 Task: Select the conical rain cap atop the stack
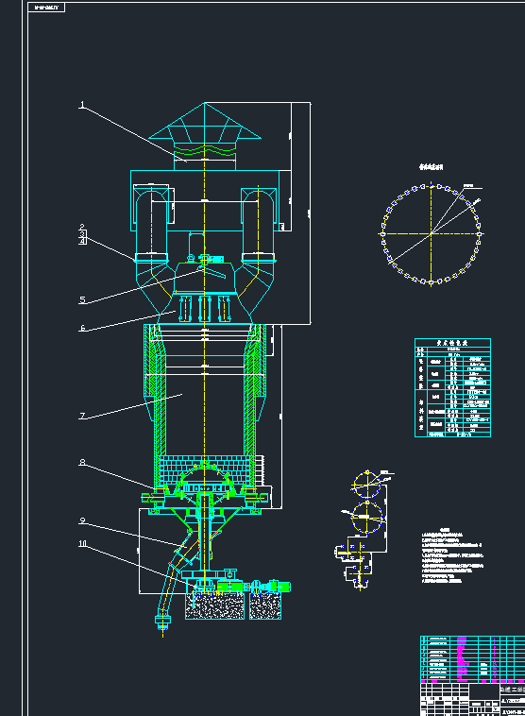pyautogui.click(x=205, y=121)
